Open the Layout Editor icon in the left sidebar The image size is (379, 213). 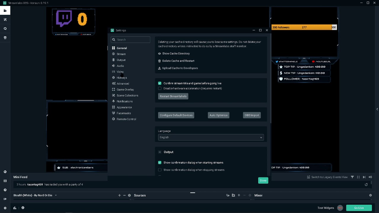coord(5,181)
